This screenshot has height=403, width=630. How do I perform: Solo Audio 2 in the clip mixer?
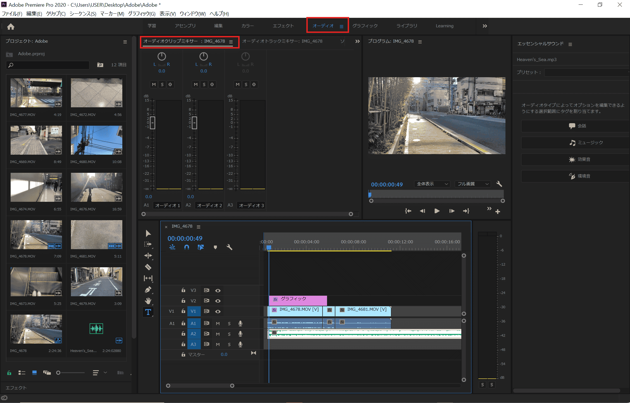pos(204,84)
